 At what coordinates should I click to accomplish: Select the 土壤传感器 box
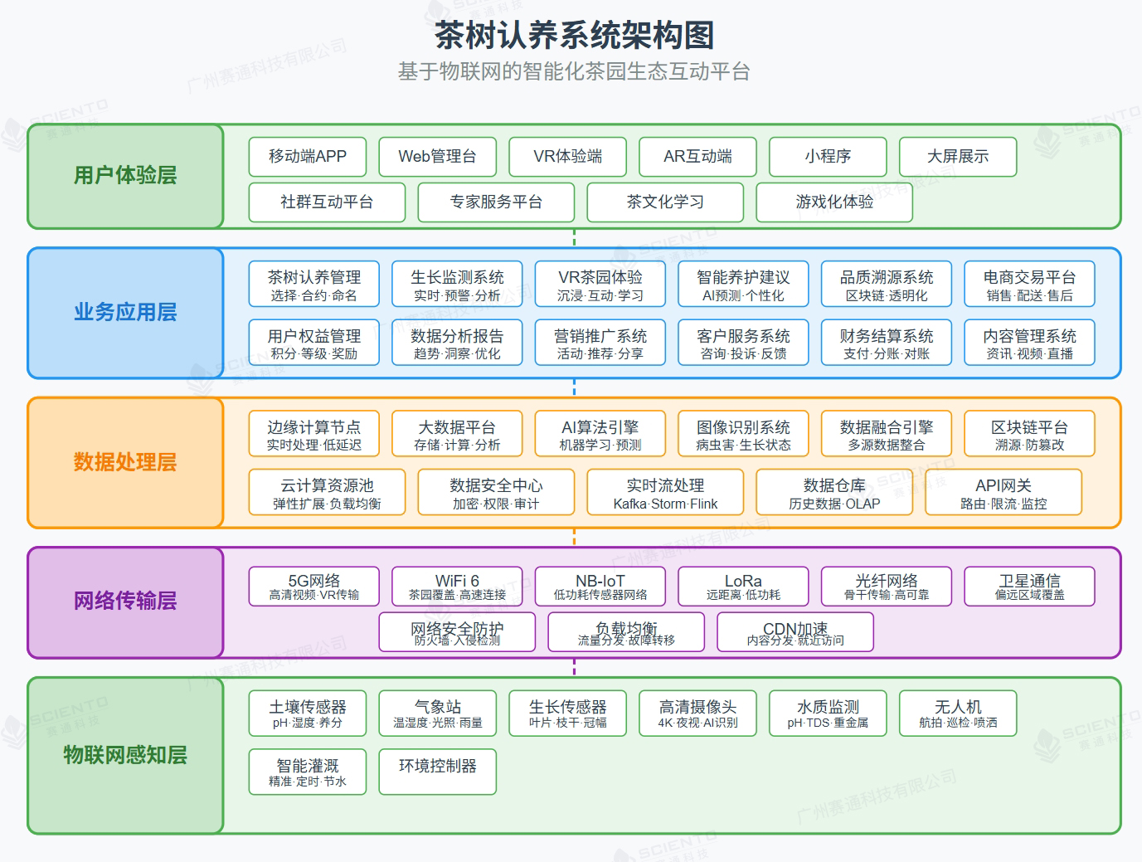(x=308, y=713)
